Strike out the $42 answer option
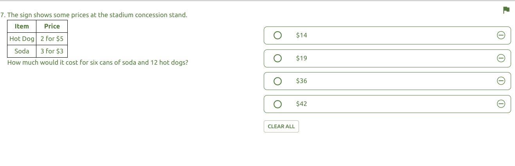Image resolution: width=515 pixels, height=166 pixels. tap(501, 104)
